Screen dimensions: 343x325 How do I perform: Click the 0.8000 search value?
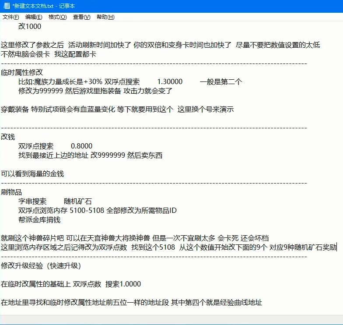tap(81, 146)
